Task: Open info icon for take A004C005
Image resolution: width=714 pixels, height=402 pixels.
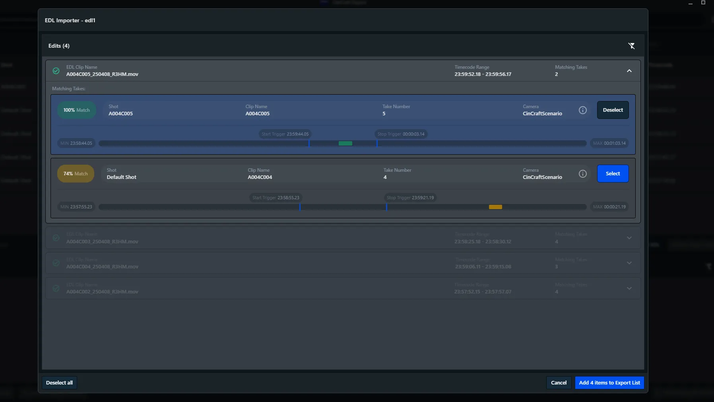Action: tap(582, 110)
